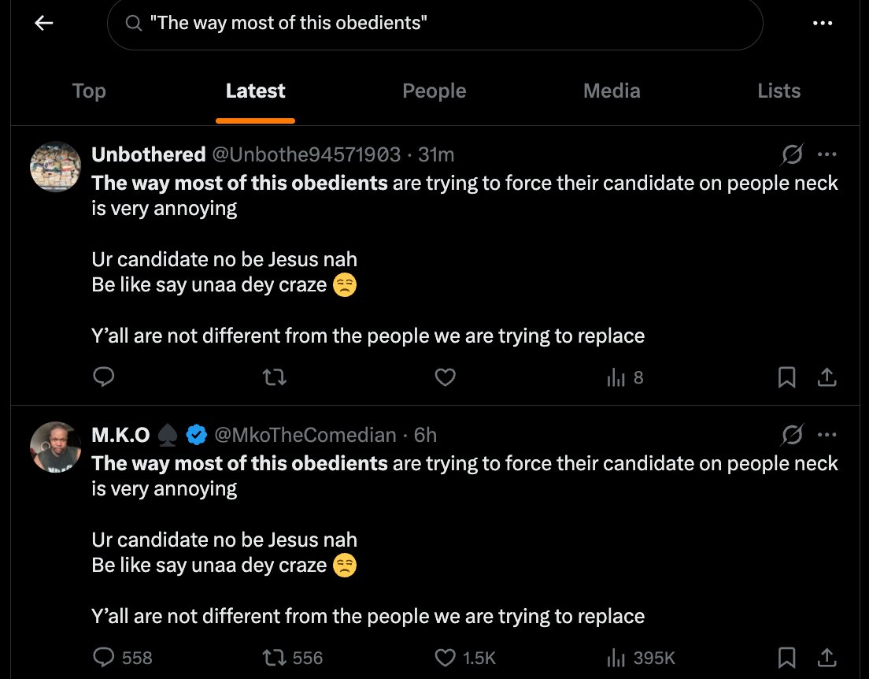Repost the Unbothered tweet
Viewport: 869px width, 679px height.
(x=274, y=378)
